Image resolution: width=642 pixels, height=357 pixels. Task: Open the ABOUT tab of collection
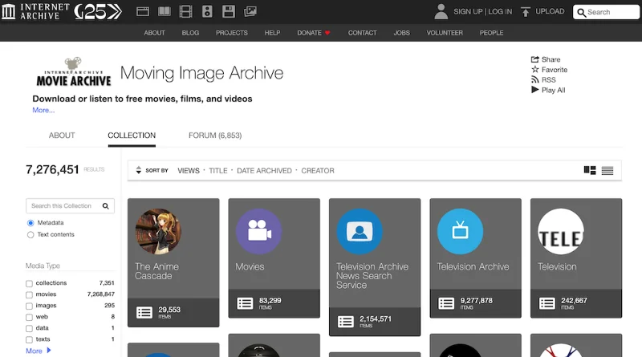[62, 136]
